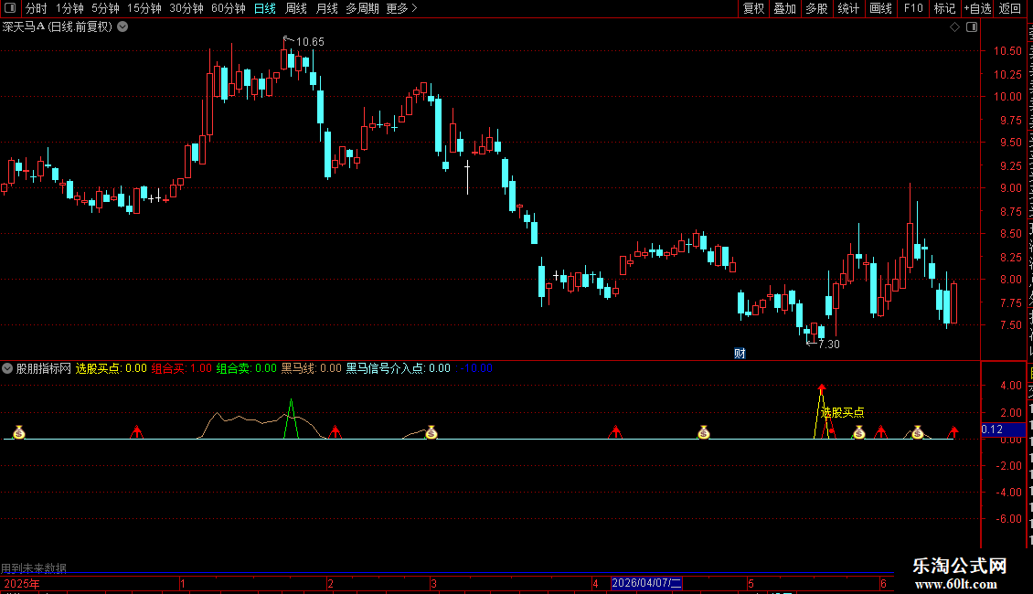This screenshot has height=594, width=1033.
Task: Click the 0.12 current value tag
Action: [1003, 430]
